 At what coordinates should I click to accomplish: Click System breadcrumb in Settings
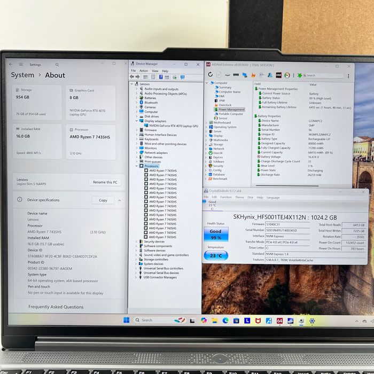(22, 75)
